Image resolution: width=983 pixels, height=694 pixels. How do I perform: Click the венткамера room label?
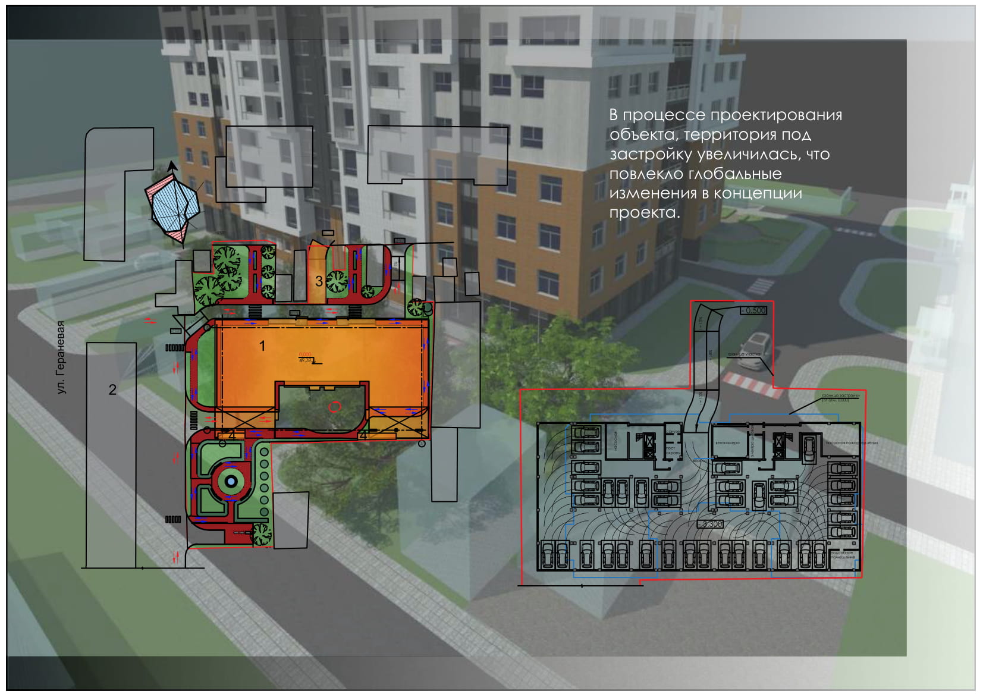tap(727, 443)
